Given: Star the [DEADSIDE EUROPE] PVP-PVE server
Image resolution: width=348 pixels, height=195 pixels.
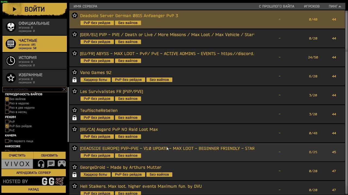Looking at the screenshot, I should [x=74, y=148].
